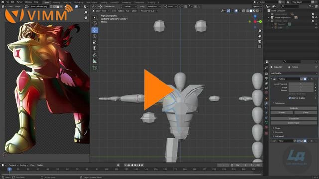This screenshot has height=179, width=319.
Task: Select the Annotate pencil tool
Action: click(x=95, y=55)
